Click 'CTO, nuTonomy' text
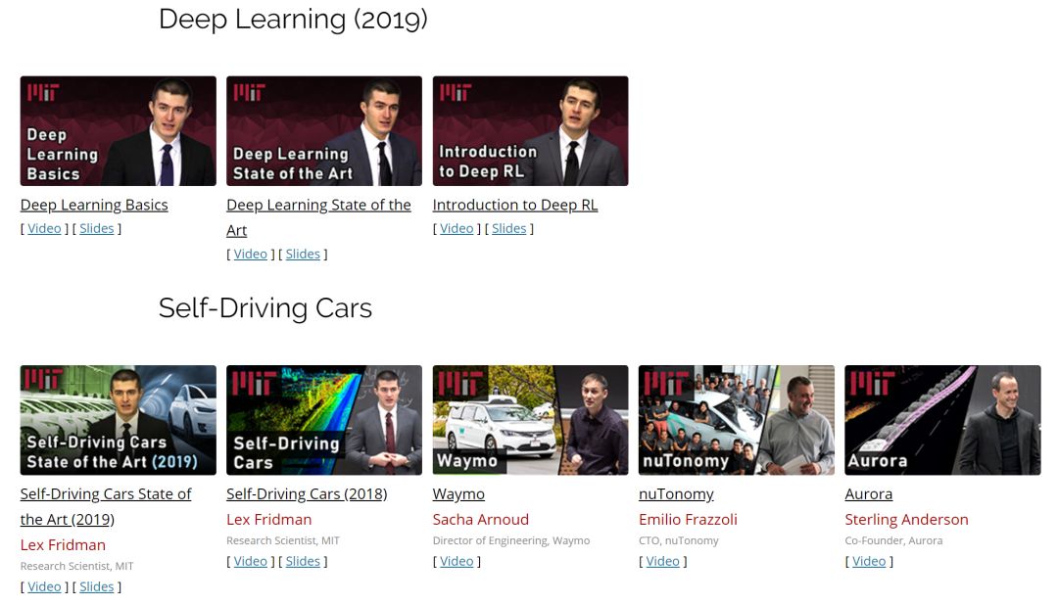Viewport: 1058px width, 606px height. click(679, 540)
